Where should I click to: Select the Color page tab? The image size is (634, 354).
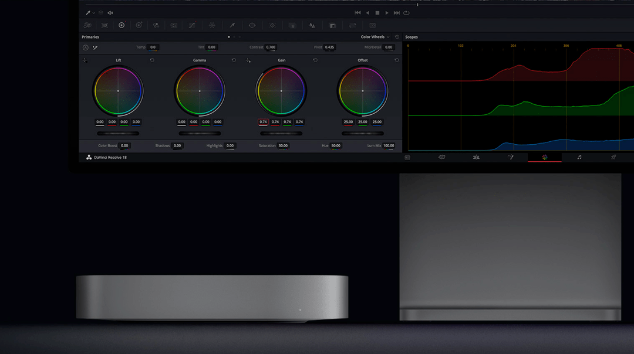pyautogui.click(x=545, y=158)
